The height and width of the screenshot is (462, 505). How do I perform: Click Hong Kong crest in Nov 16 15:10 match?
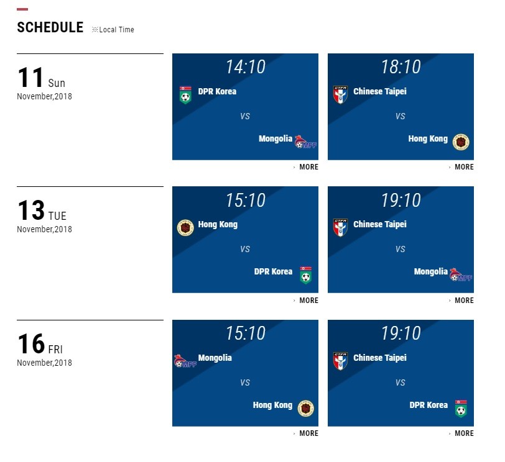(x=305, y=409)
